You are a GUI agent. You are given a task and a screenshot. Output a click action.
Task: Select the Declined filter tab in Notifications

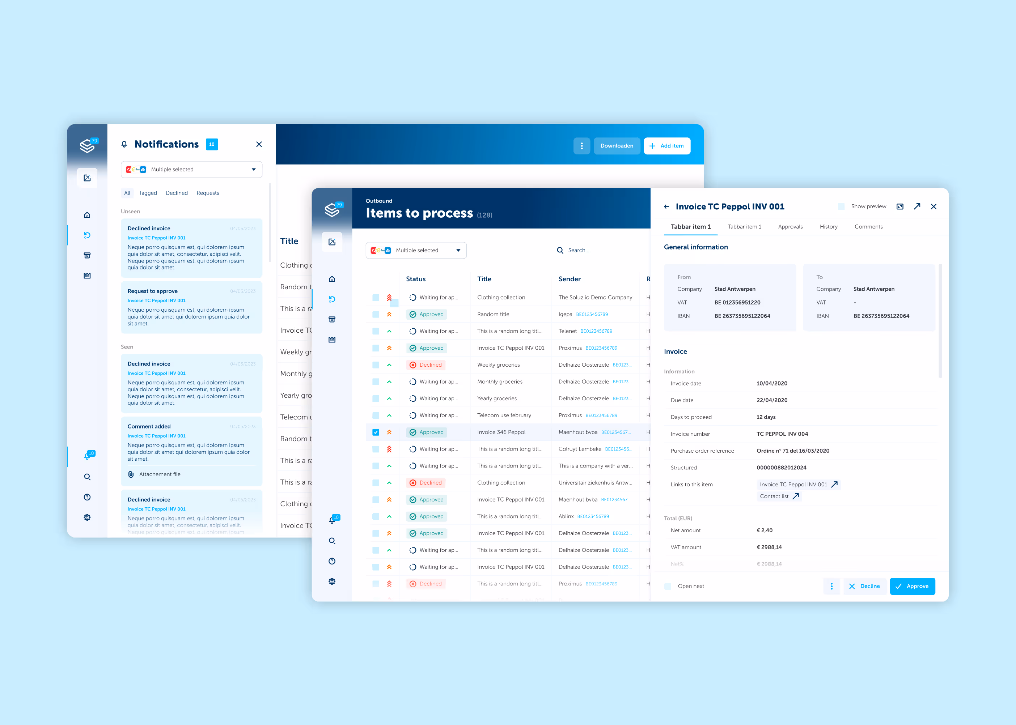[x=177, y=193]
